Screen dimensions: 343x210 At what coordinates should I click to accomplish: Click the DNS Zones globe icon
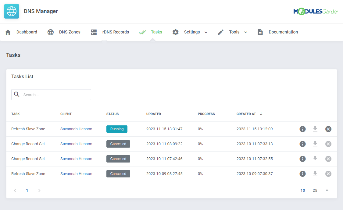(51, 32)
